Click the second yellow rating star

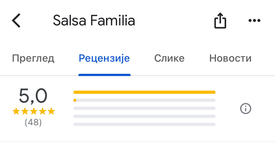[x=25, y=111]
